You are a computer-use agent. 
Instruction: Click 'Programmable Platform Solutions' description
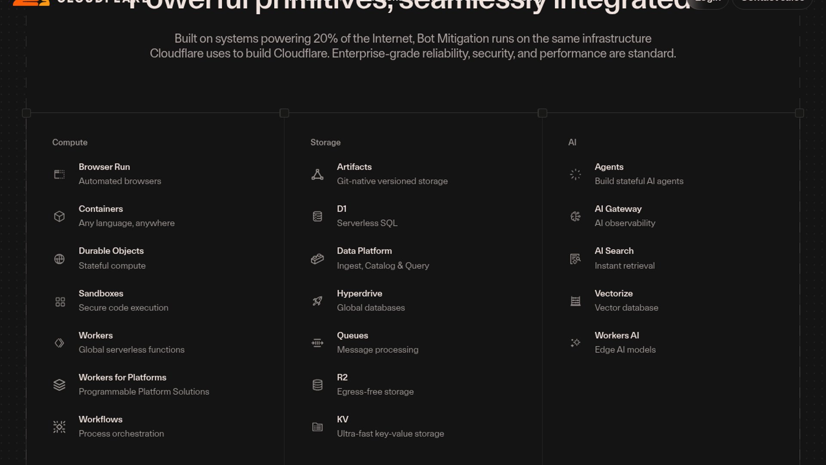click(x=144, y=392)
